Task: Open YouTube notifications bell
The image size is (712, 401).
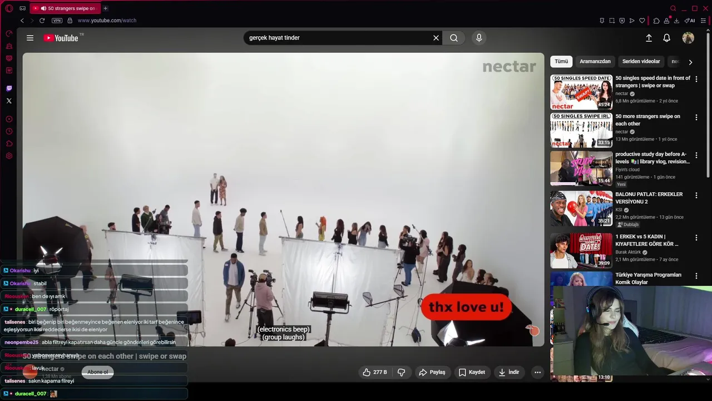Action: (x=666, y=38)
